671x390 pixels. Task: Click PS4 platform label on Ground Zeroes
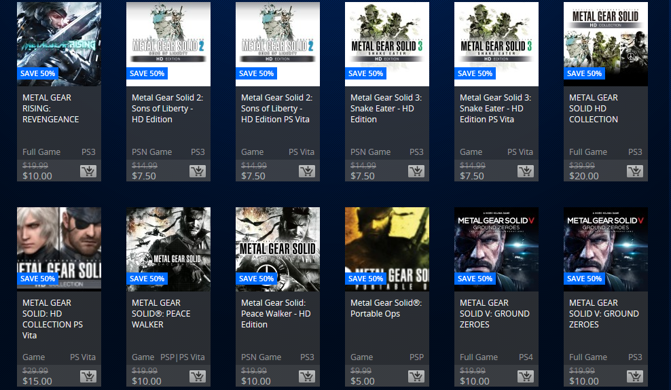526,357
